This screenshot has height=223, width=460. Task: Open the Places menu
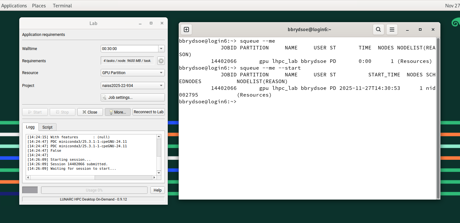39,5
